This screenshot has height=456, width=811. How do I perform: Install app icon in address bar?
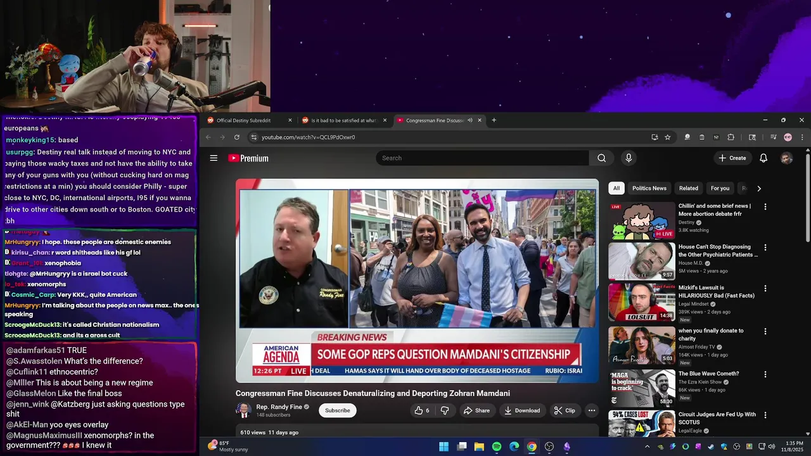point(655,137)
